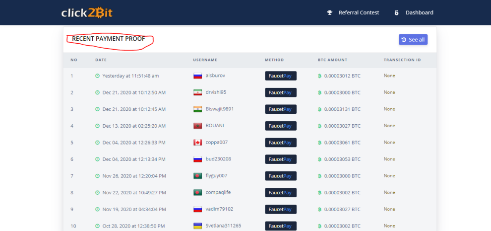Click the clock icon in the coppa007 row

pyautogui.click(x=97, y=143)
